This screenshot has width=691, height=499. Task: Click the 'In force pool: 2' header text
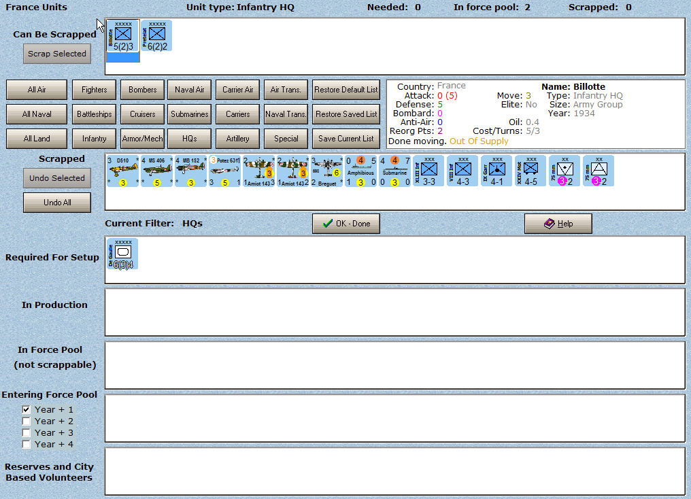492,7
